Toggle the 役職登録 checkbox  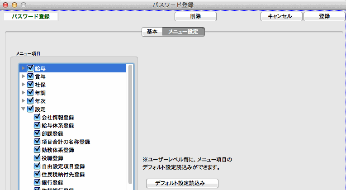click(x=38, y=158)
